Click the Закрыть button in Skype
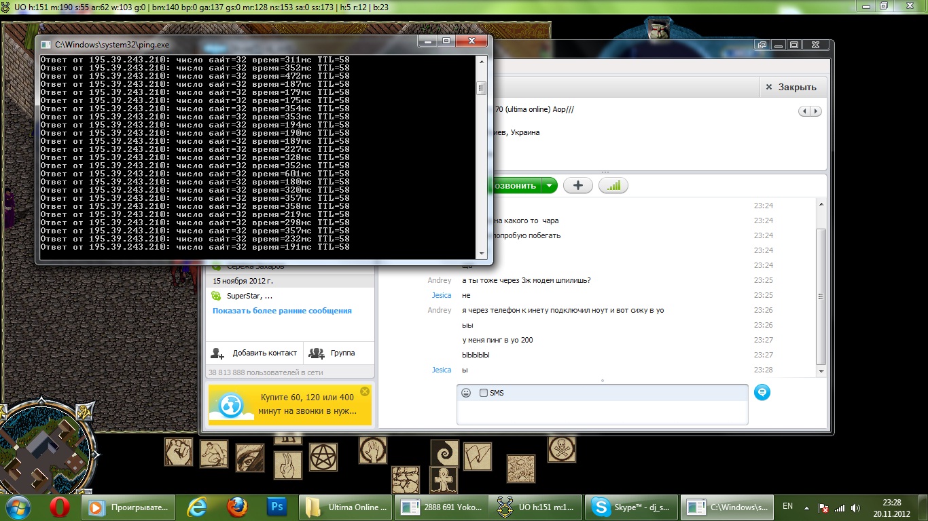This screenshot has height=521, width=928. coord(791,87)
